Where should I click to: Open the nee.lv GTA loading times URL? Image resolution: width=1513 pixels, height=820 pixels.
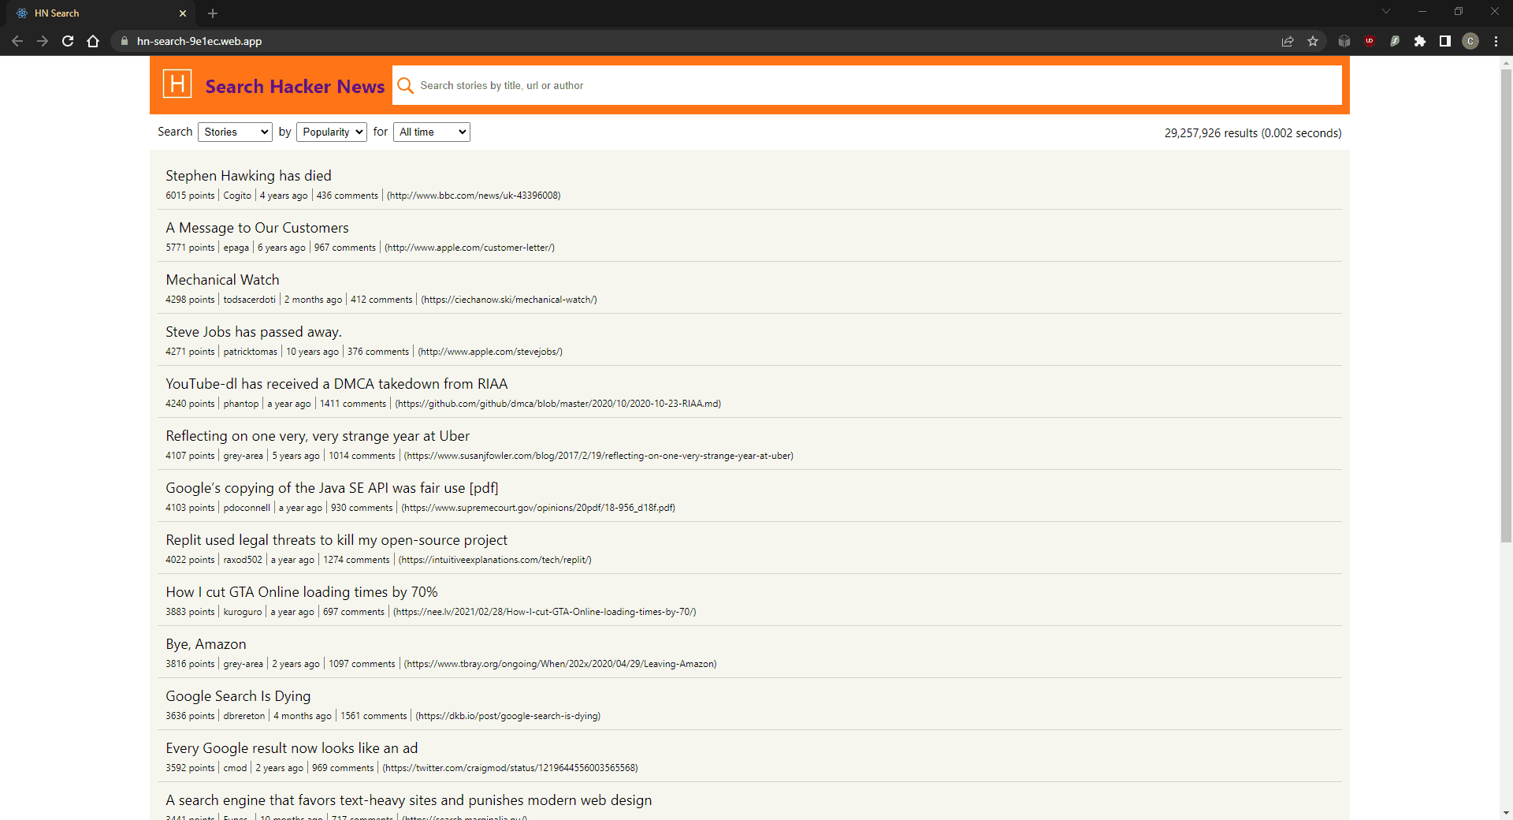pos(545,612)
